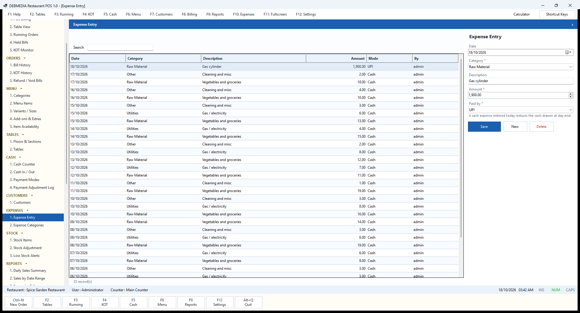580x313 pixels.
Task: Collapse the TABLES section arrow
Action: click(23, 135)
